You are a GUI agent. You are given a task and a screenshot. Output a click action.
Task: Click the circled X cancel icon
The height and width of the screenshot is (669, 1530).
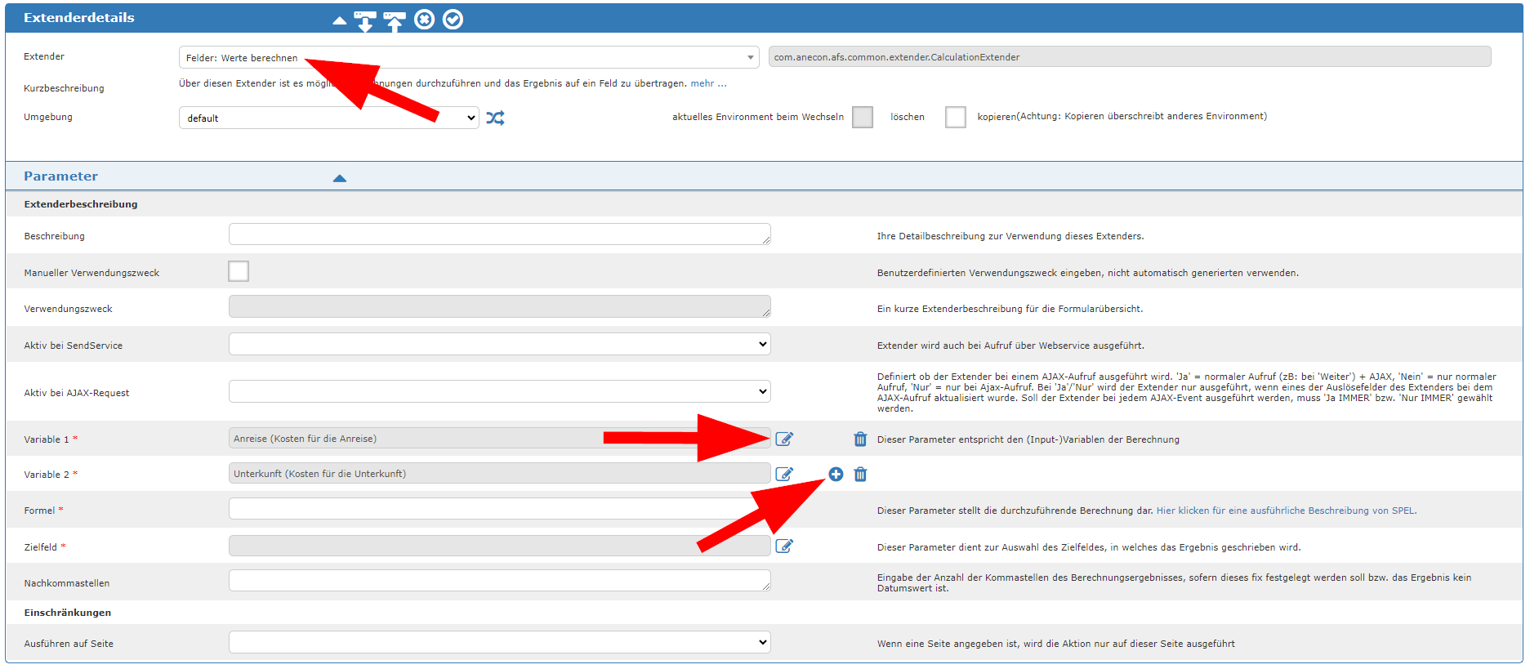pyautogui.click(x=424, y=20)
